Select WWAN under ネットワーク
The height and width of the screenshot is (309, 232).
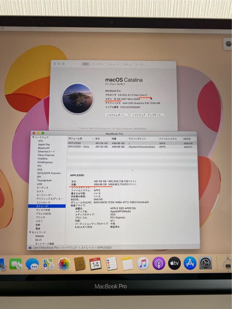pyautogui.click(x=39, y=236)
